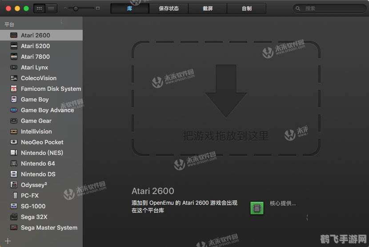This screenshot has height=247, width=369.
Task: Click the Atari 2600 heading text
Action: pyautogui.click(x=153, y=191)
